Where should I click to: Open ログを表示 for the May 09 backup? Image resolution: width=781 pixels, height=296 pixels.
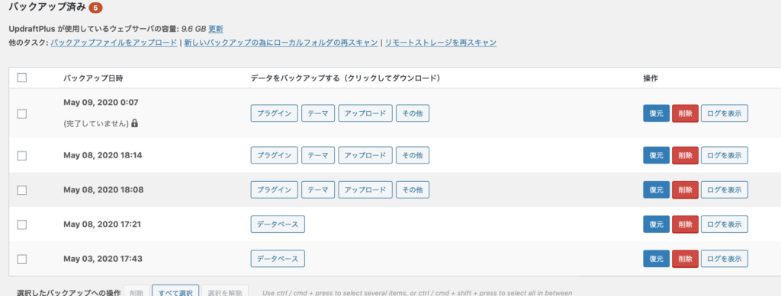(725, 113)
